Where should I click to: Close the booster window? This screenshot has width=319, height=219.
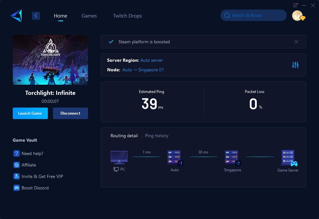tap(313, 5)
